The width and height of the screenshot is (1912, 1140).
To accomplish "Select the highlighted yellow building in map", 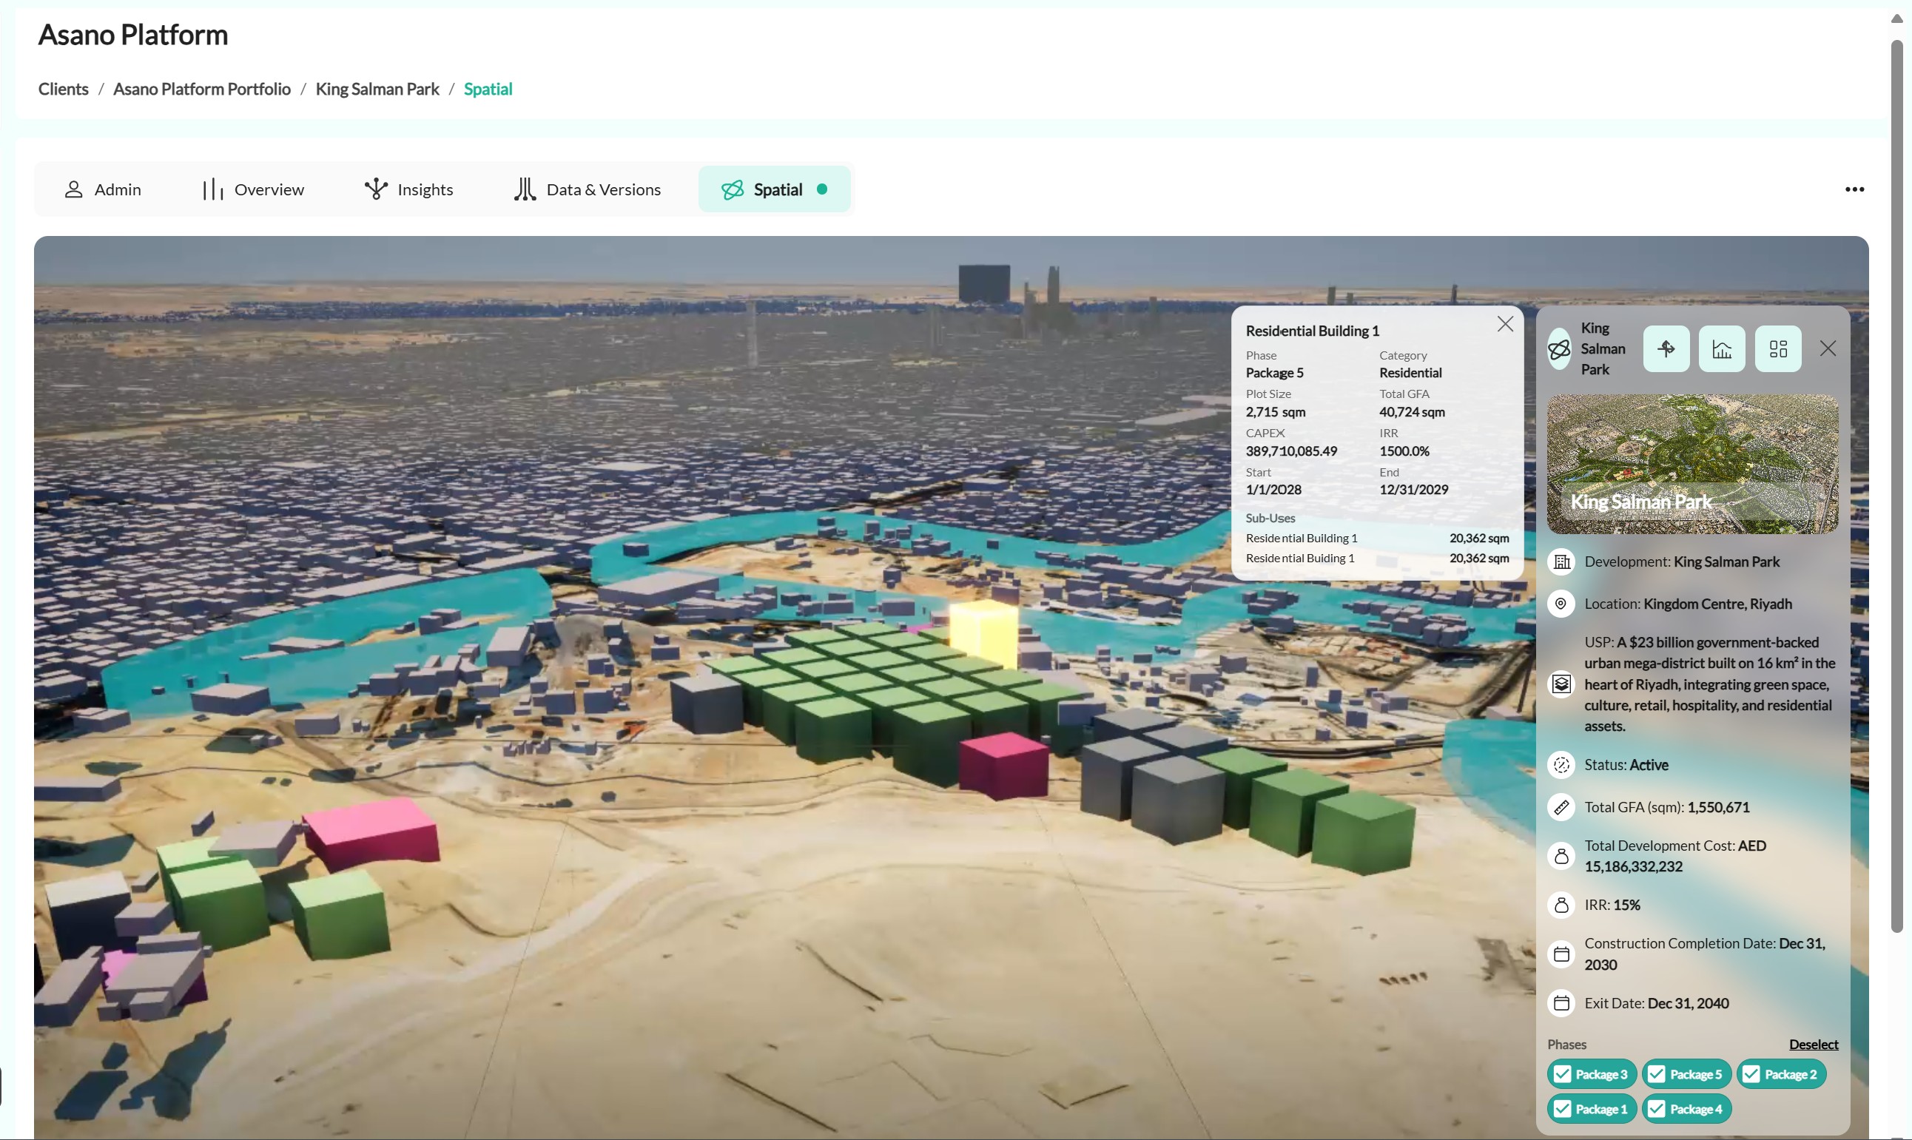I will 983,635.
